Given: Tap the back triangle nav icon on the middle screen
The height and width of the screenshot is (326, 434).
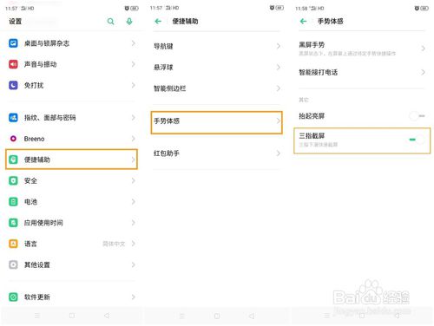Looking at the screenshot, I should [x=252, y=316].
